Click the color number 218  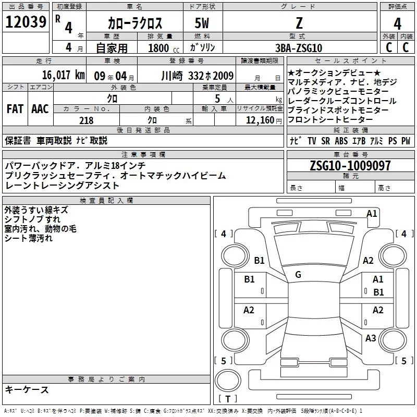point(86,120)
